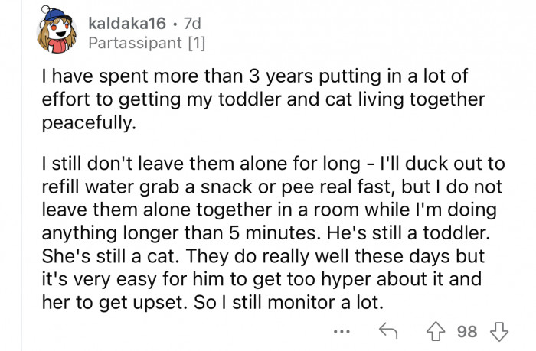Downvote the comment by kaldaka16
Screen dimensions: 536x351
click(x=500, y=330)
